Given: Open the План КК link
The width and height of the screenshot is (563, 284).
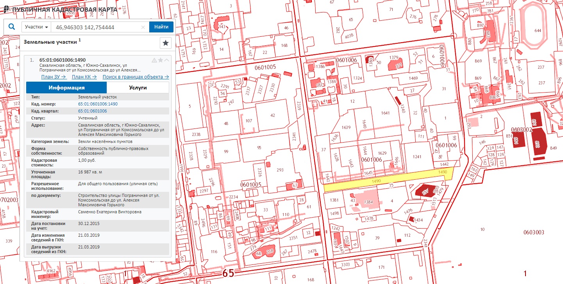Looking at the screenshot, I should (84, 77).
